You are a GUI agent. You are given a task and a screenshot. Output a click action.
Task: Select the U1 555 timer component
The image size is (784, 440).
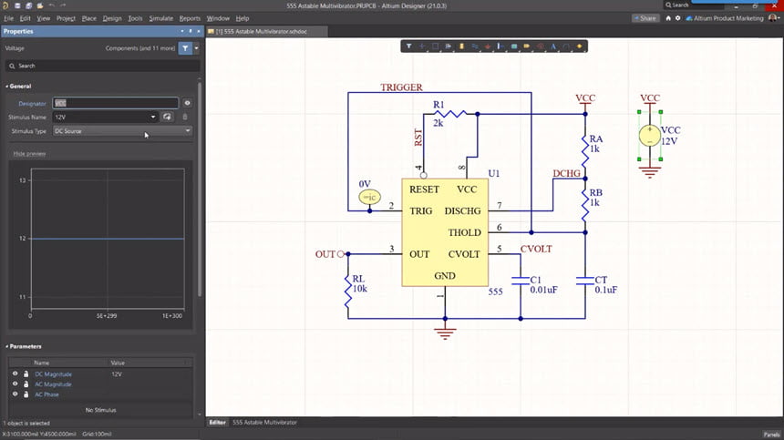click(445, 232)
